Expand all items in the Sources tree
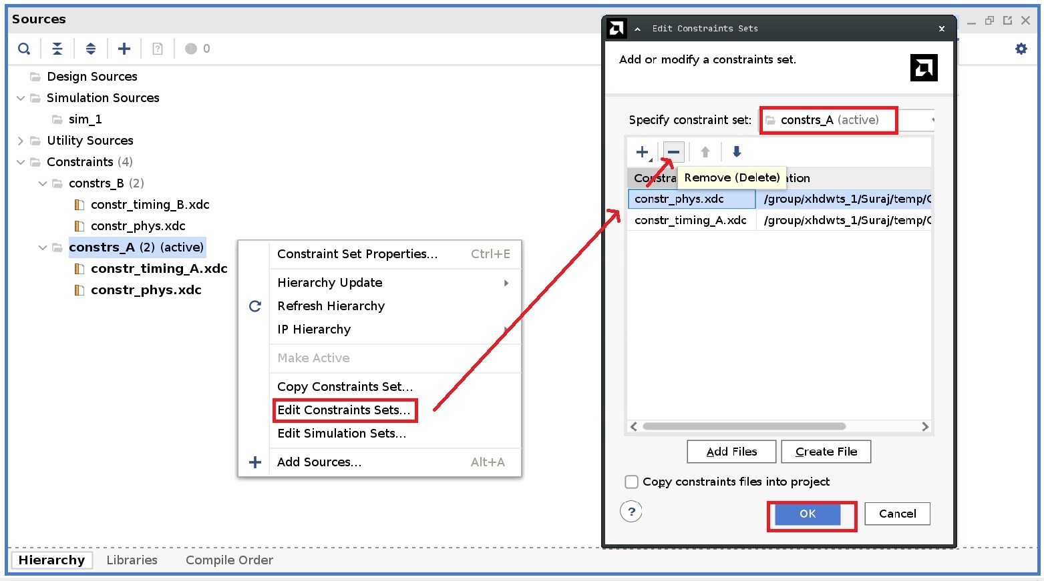 tap(91, 48)
